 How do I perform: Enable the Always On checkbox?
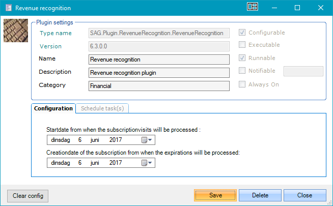(243, 84)
